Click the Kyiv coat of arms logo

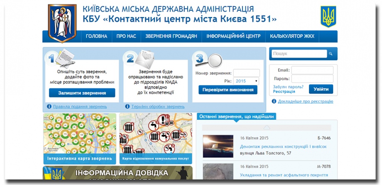(62, 23)
